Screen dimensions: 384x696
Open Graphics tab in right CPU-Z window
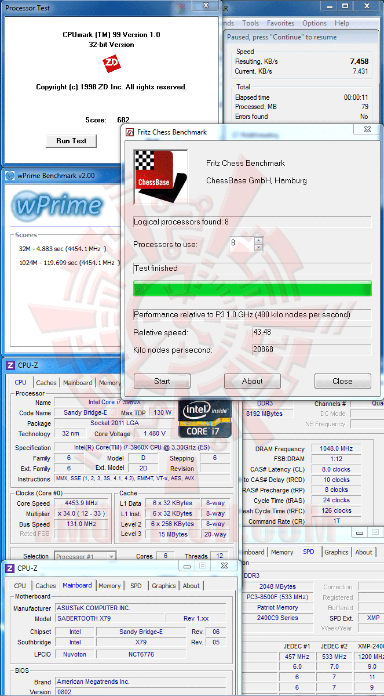click(x=337, y=552)
